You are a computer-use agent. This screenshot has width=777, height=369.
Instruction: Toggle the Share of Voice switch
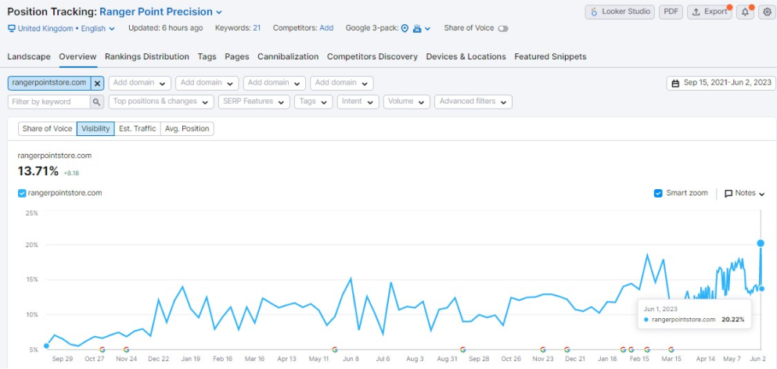click(503, 29)
